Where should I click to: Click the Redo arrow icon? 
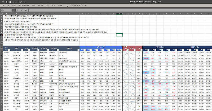point(21,2)
